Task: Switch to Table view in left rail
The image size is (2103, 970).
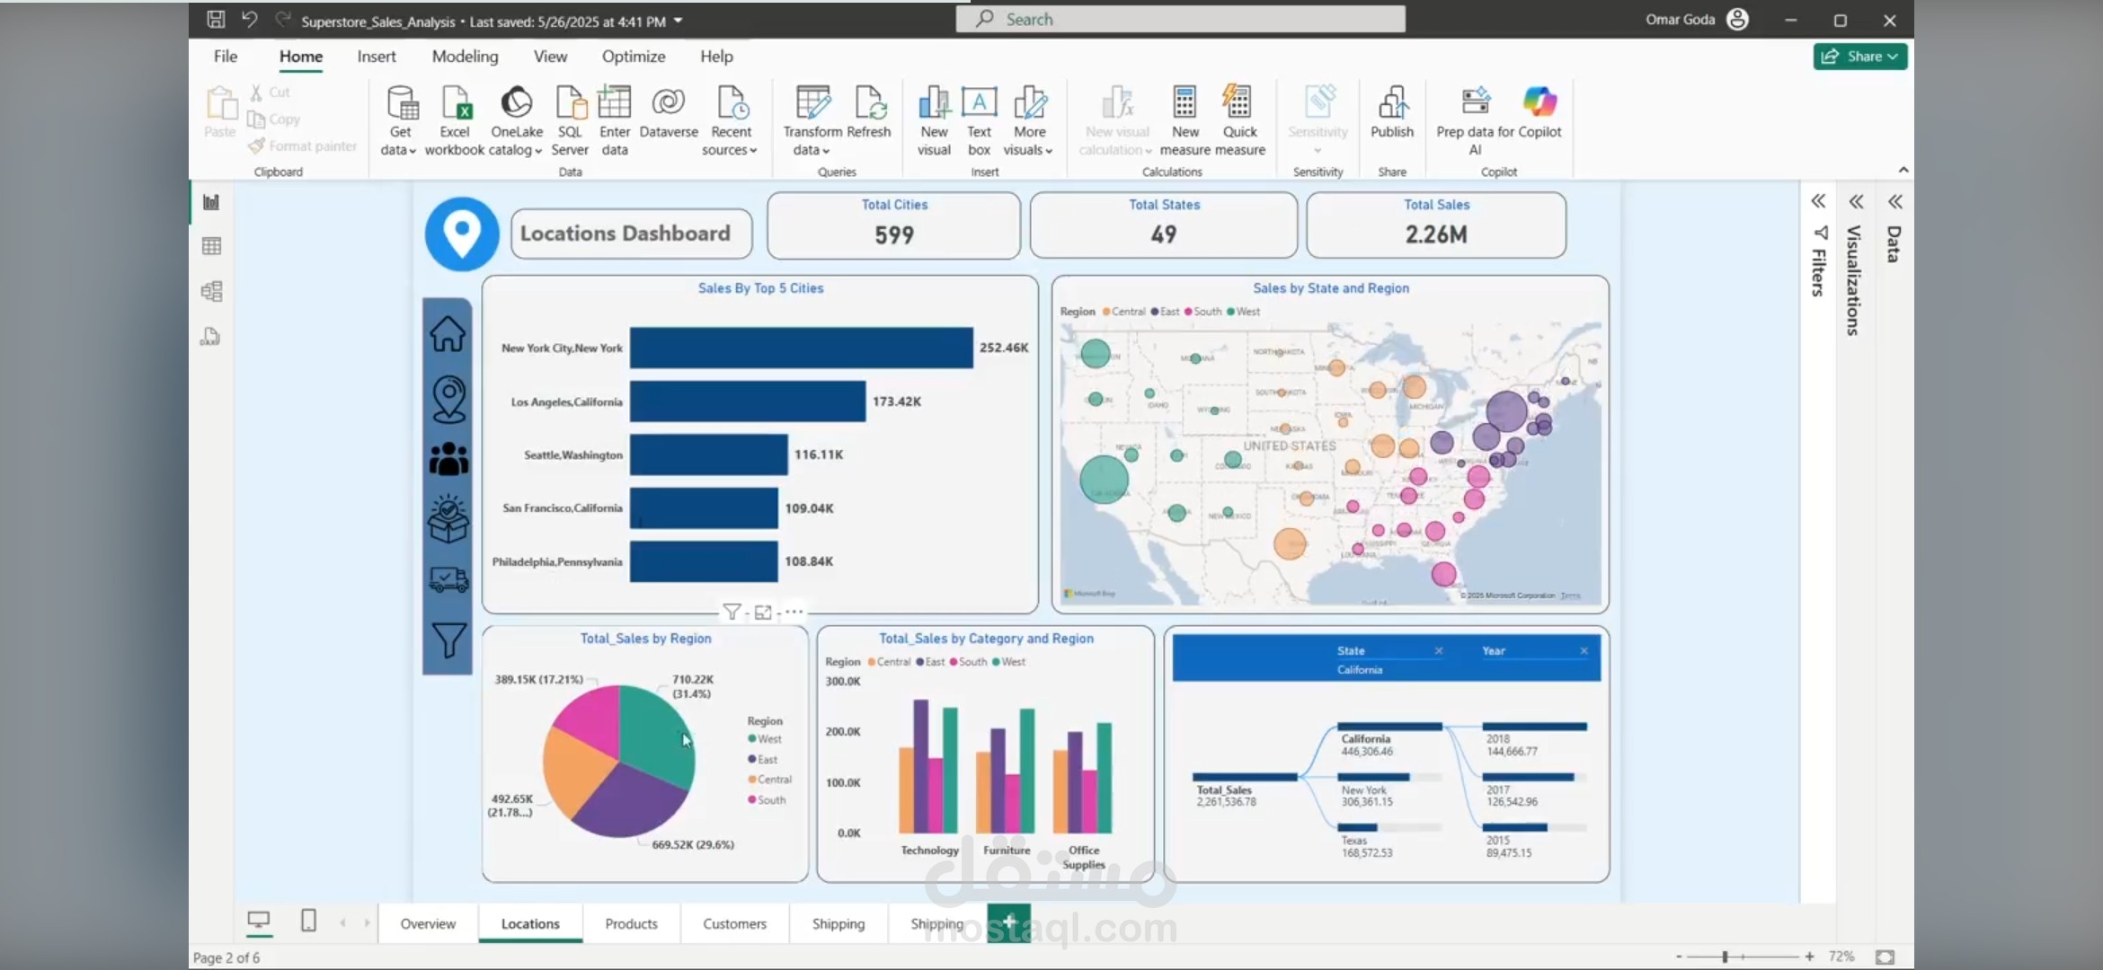Action: [211, 246]
